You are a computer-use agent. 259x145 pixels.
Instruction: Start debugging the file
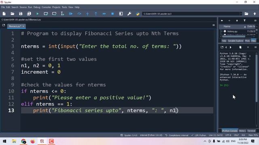point(71,14)
